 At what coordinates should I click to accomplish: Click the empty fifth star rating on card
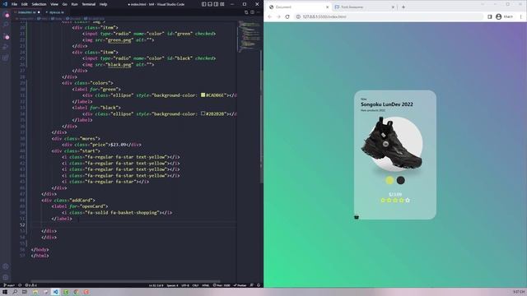(408, 200)
